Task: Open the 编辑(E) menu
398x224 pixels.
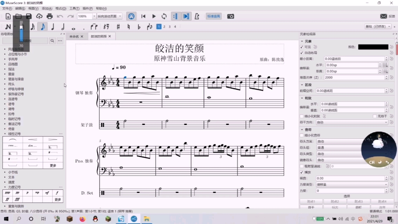Action: (20, 9)
